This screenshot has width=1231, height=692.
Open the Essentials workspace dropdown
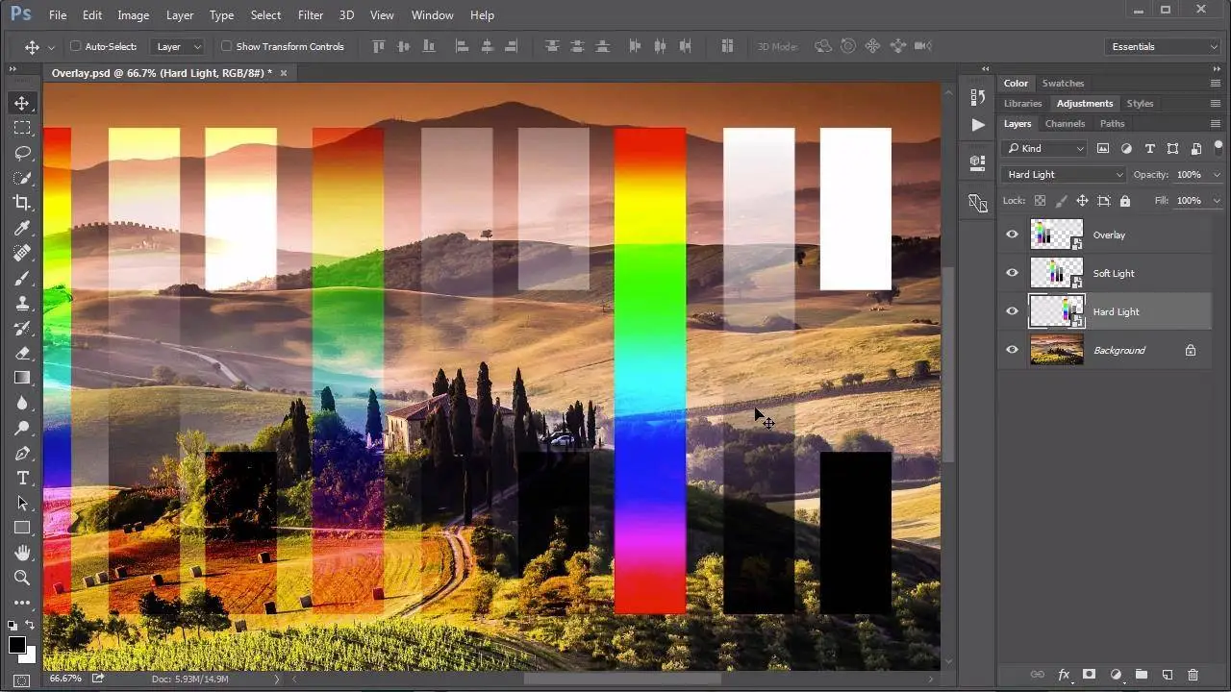click(x=1163, y=46)
